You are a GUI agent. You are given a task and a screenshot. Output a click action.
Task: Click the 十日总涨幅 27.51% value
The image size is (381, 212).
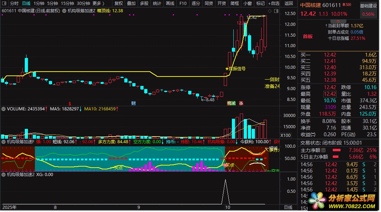coord(358,38)
